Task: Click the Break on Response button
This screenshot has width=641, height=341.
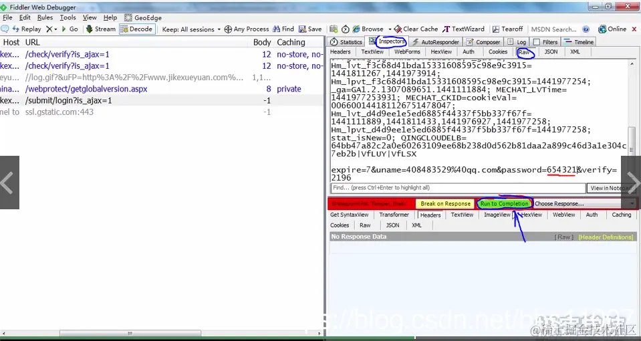Action: pyautogui.click(x=445, y=204)
